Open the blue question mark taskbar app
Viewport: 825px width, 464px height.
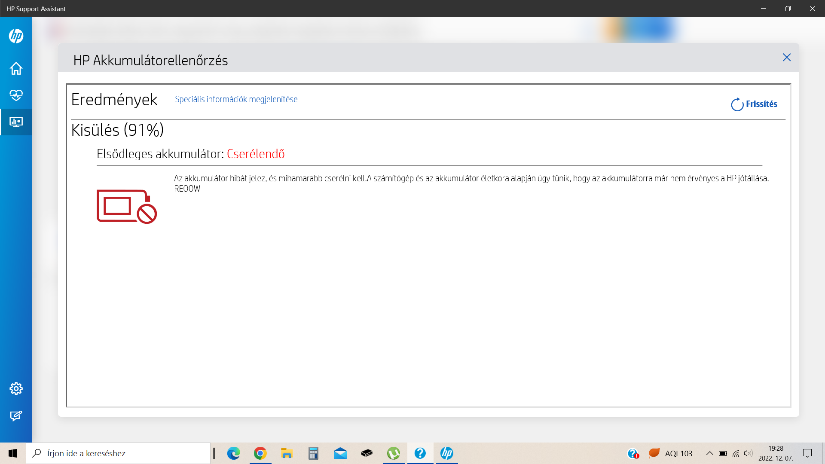coord(420,453)
